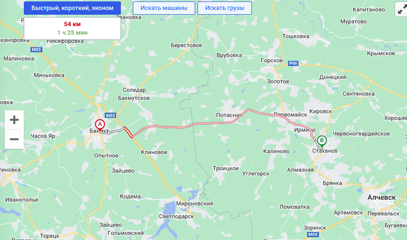Click the Первомайск label on the route

point(290,115)
